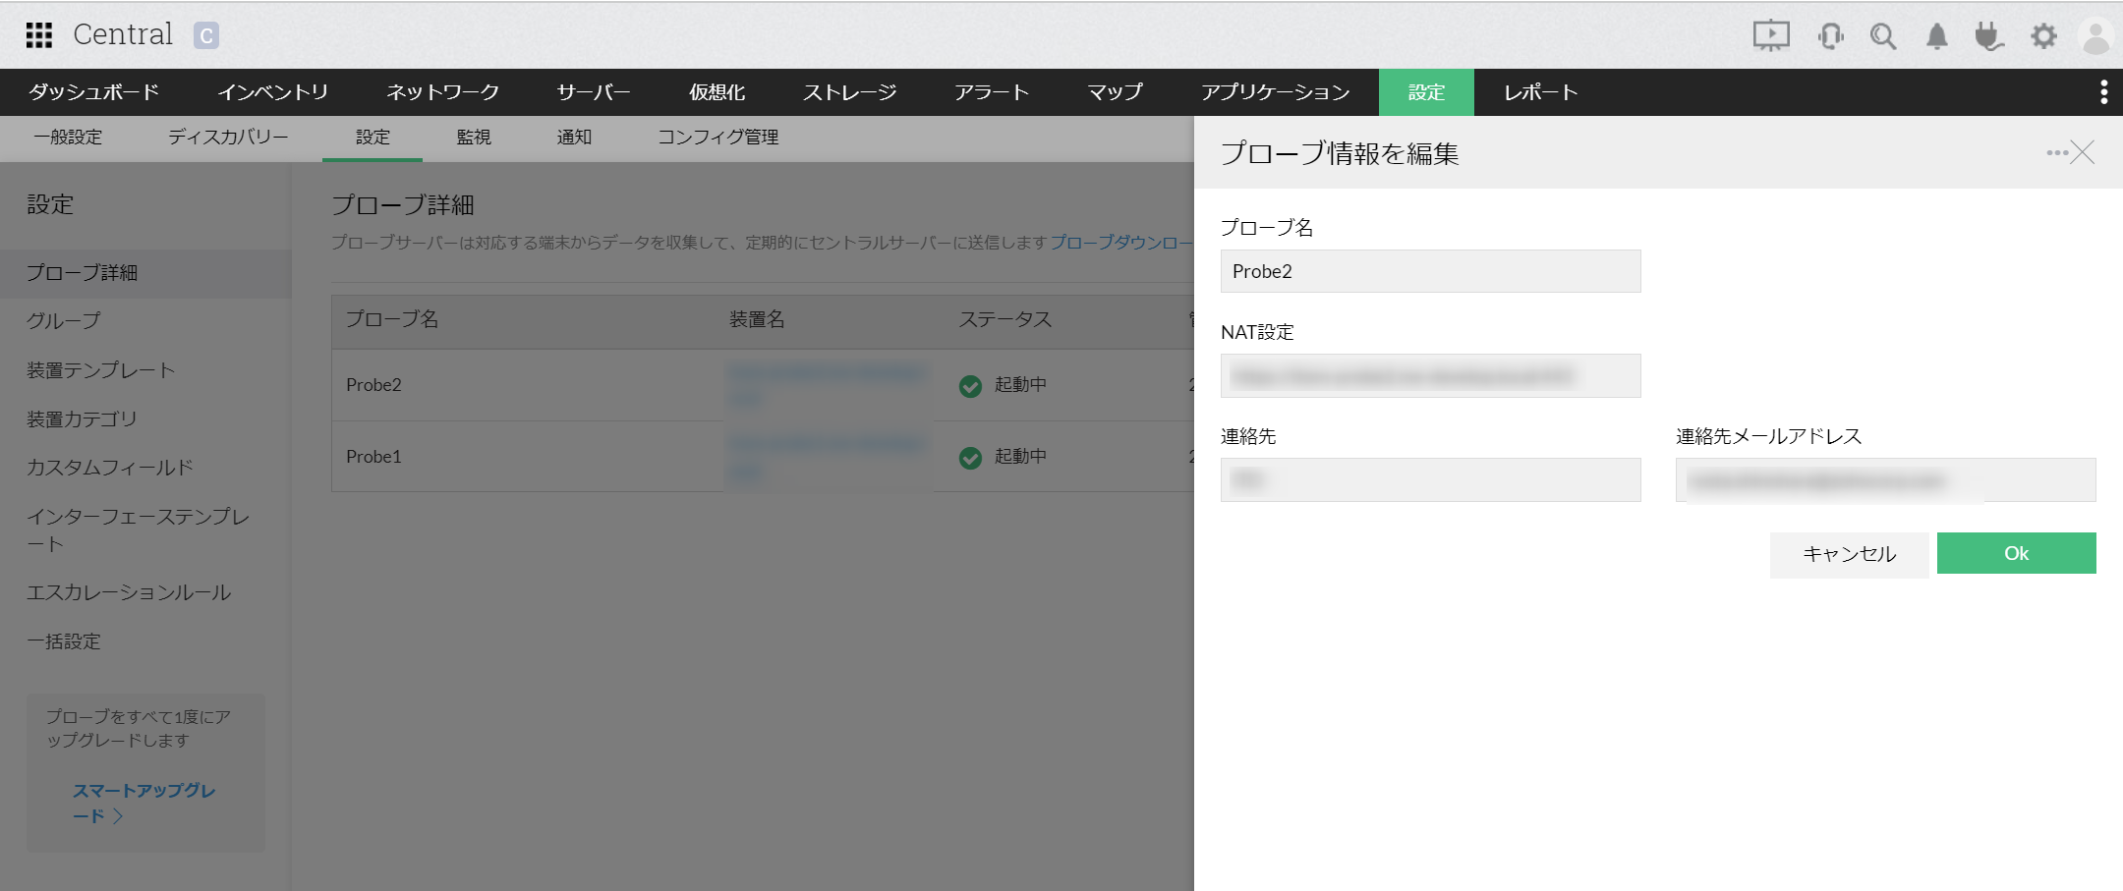2123x891 pixels.
Task: Click the ellipsis in the edit panel header
Action: (x=2056, y=153)
